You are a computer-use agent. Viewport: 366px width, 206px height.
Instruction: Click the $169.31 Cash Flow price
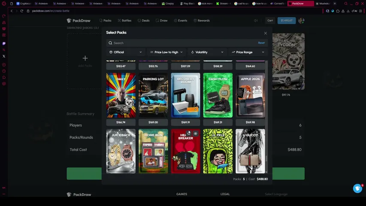(218, 122)
